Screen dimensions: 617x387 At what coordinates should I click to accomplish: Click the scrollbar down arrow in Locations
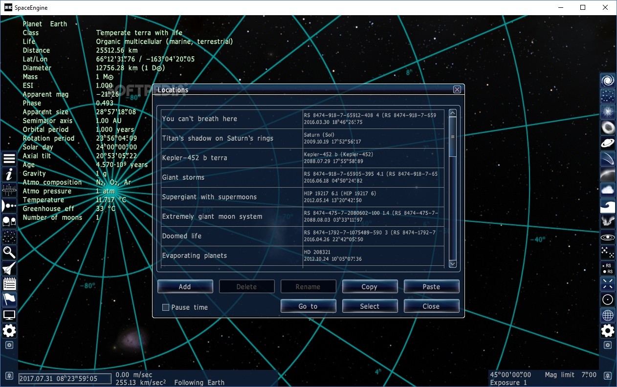click(x=452, y=263)
